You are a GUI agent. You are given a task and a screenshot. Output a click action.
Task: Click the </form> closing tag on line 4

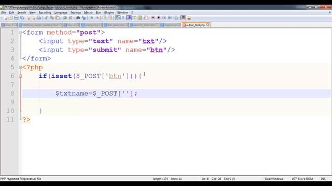[x=37, y=58]
